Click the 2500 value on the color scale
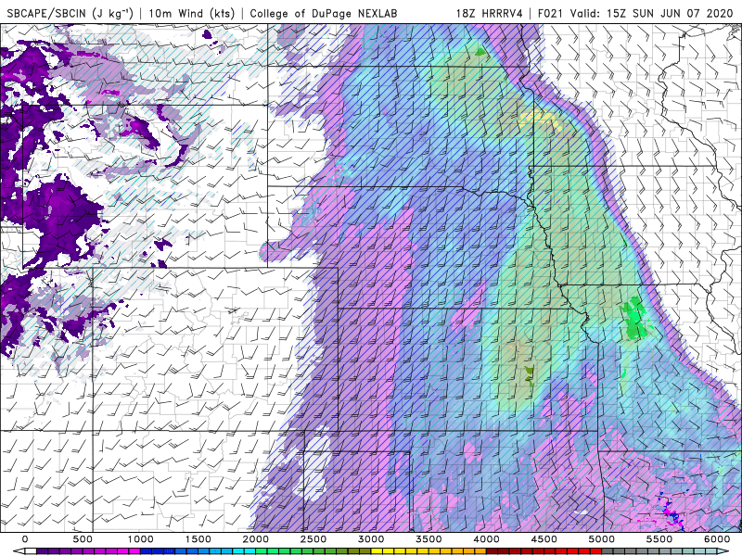Screen dimensions: 742x556 click(313, 539)
